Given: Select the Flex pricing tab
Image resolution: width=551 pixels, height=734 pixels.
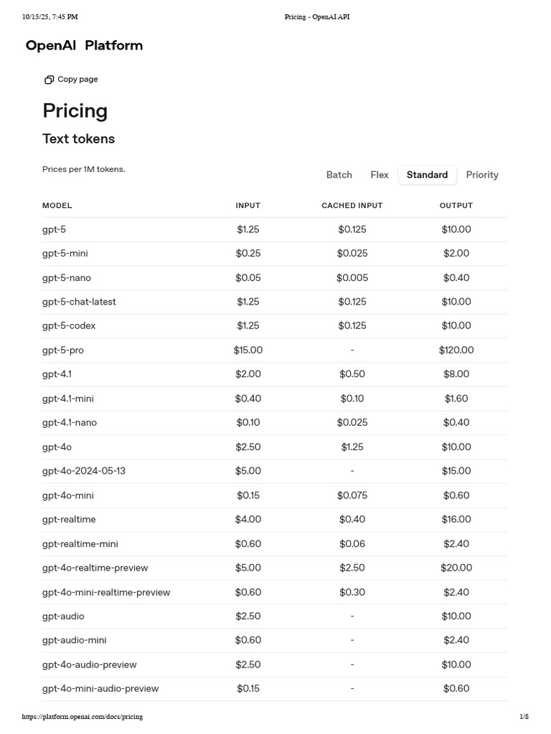Looking at the screenshot, I should (380, 175).
